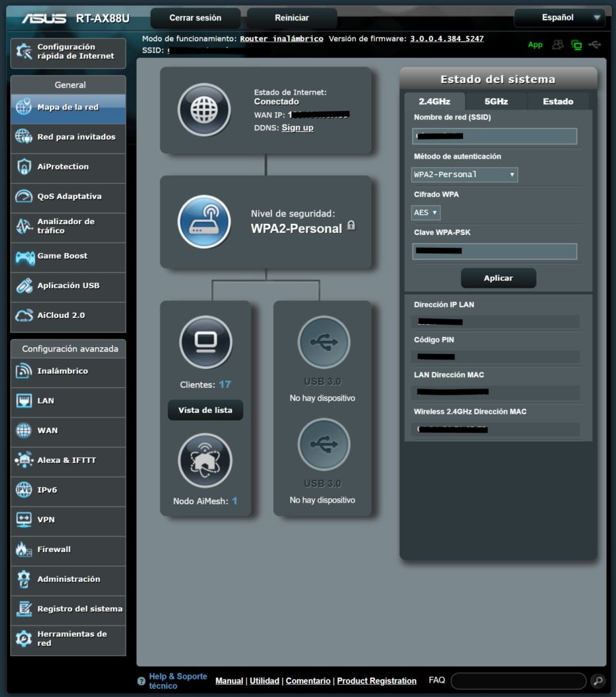
Task: Click the FAQ search magnifier icon
Action: tap(597, 681)
